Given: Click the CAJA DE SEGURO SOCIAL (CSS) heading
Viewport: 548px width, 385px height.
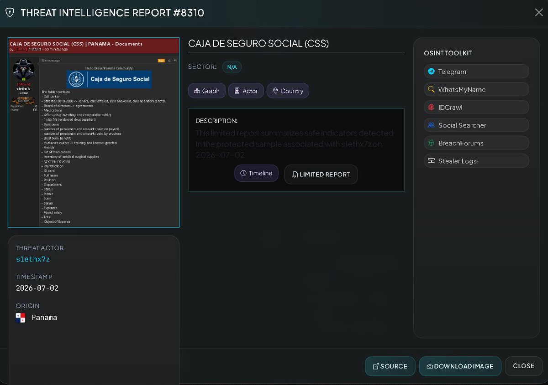Looking at the screenshot, I should [258, 43].
